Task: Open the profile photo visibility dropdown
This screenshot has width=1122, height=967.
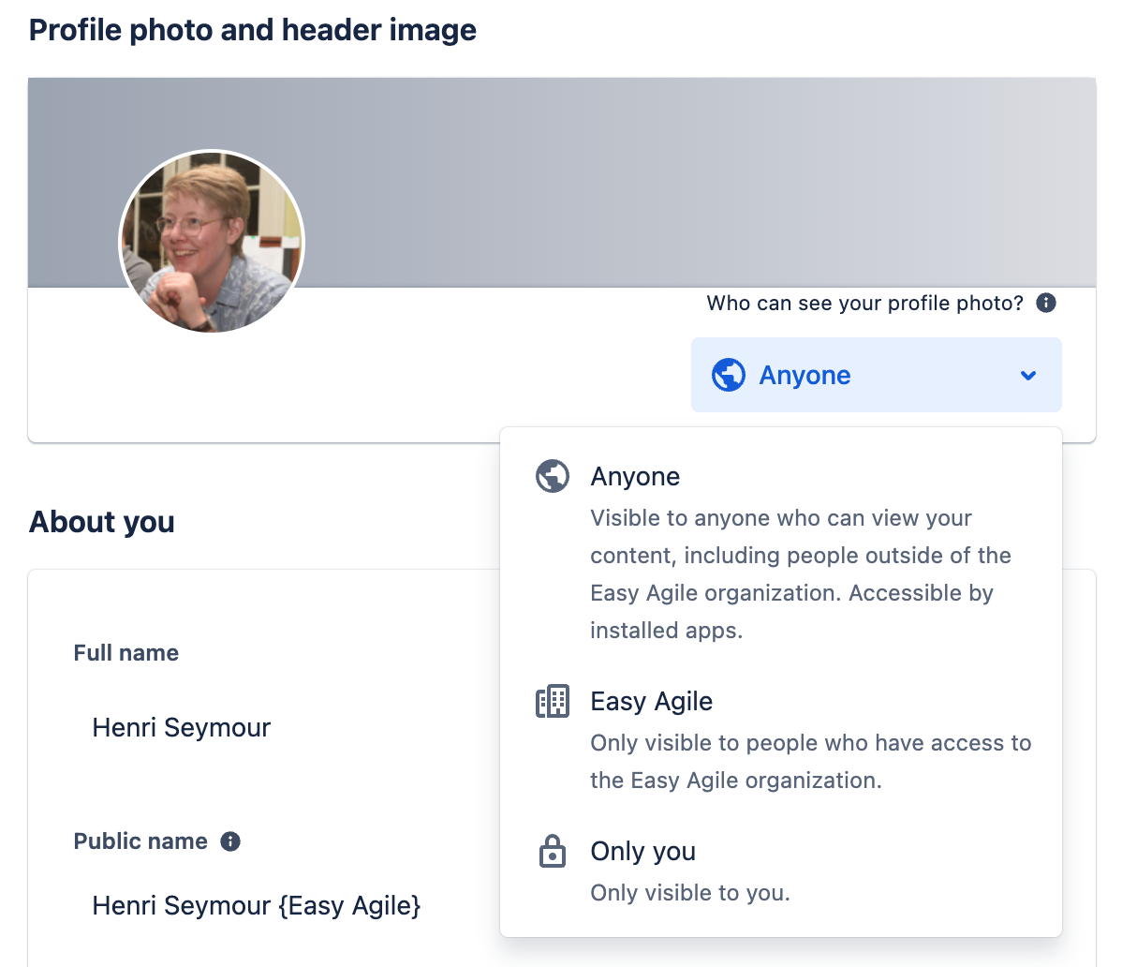Action: point(876,375)
